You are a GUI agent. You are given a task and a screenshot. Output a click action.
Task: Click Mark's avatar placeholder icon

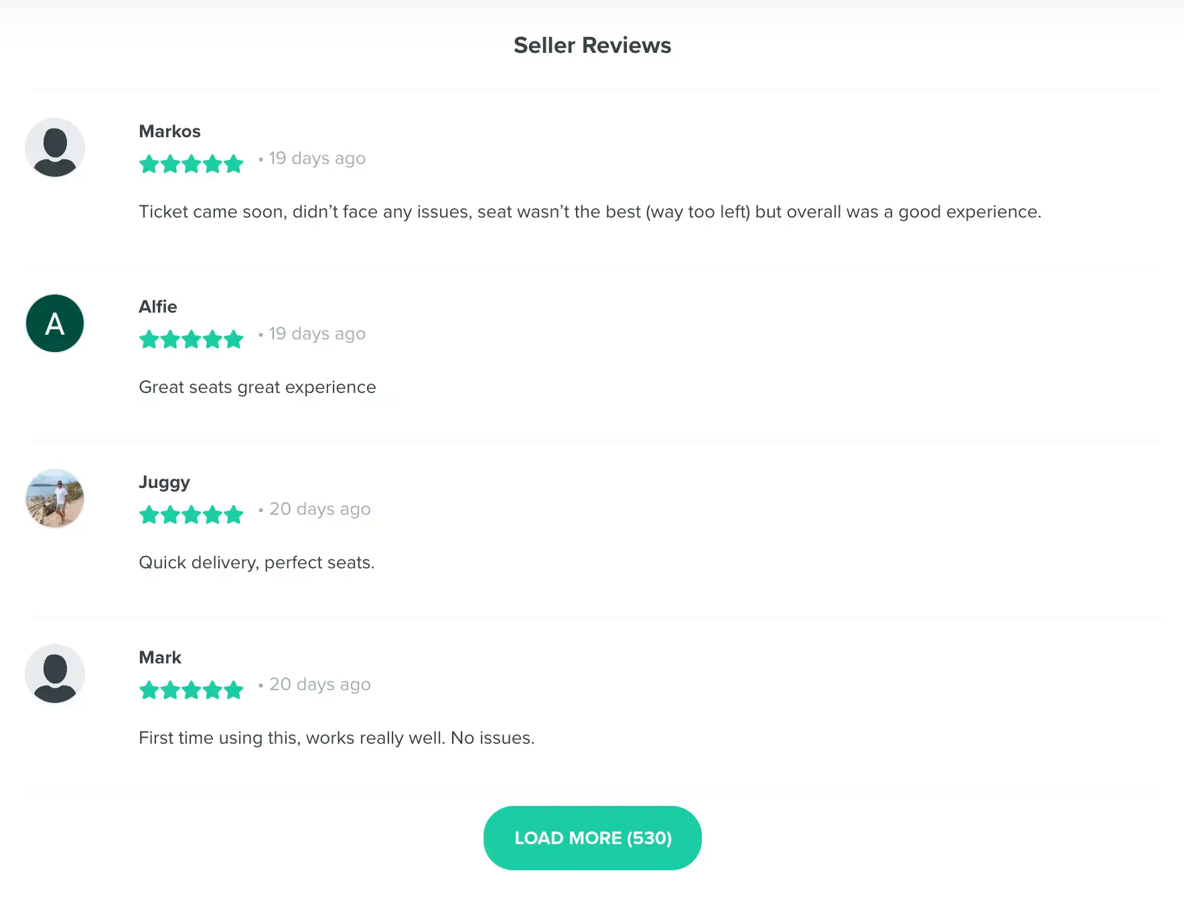coord(55,673)
